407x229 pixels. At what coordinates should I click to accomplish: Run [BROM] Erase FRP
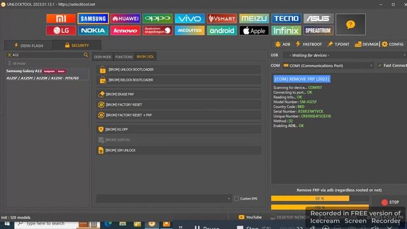pyautogui.click(x=179, y=94)
